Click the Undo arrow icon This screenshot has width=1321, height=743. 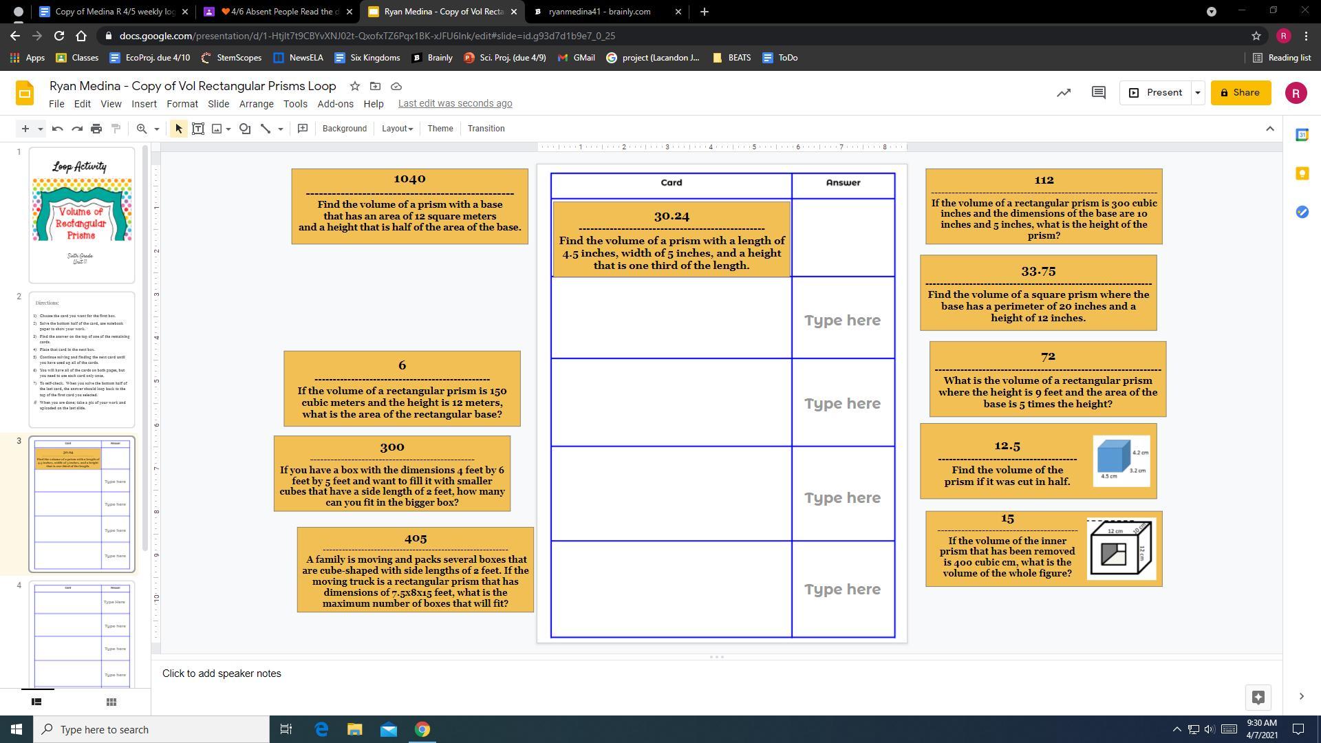click(x=58, y=129)
